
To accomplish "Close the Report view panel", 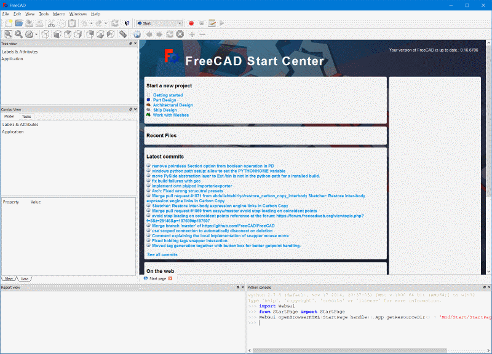I will pyautogui.click(x=242, y=287).
